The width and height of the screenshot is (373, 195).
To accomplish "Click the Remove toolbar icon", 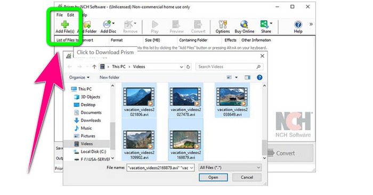I will [x=128, y=24].
